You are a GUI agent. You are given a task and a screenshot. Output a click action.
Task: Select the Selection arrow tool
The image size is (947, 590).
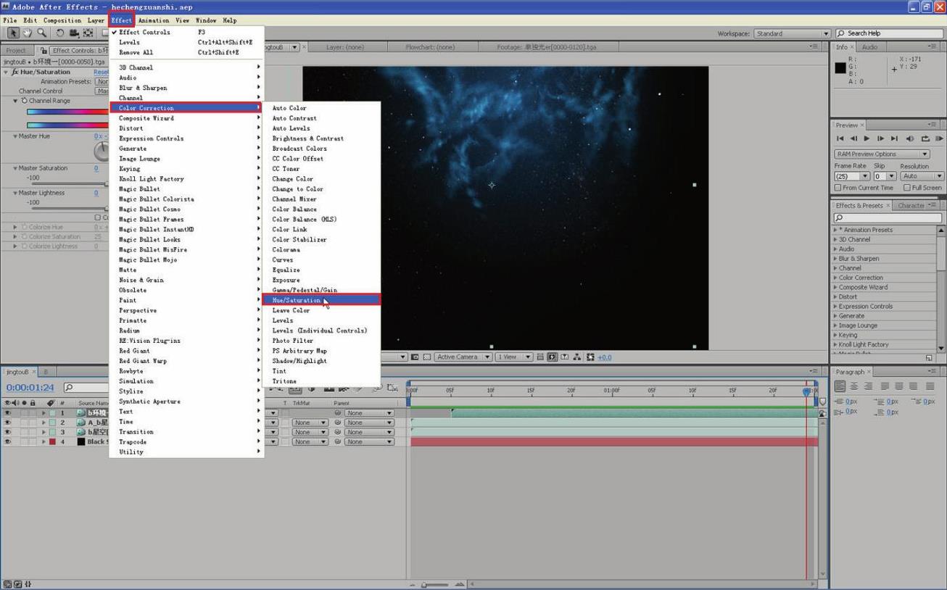(13, 33)
